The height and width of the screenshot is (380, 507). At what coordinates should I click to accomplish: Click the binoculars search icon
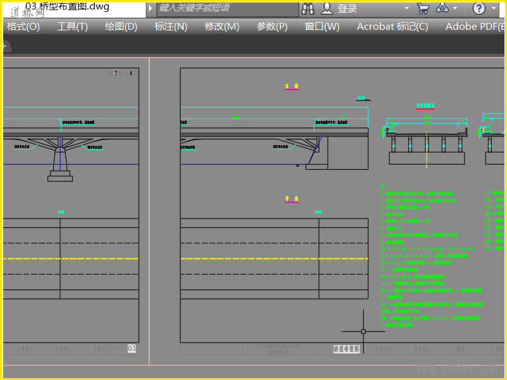pyautogui.click(x=308, y=9)
